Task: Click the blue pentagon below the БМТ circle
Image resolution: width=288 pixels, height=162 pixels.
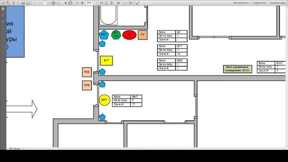Action: coord(102,117)
